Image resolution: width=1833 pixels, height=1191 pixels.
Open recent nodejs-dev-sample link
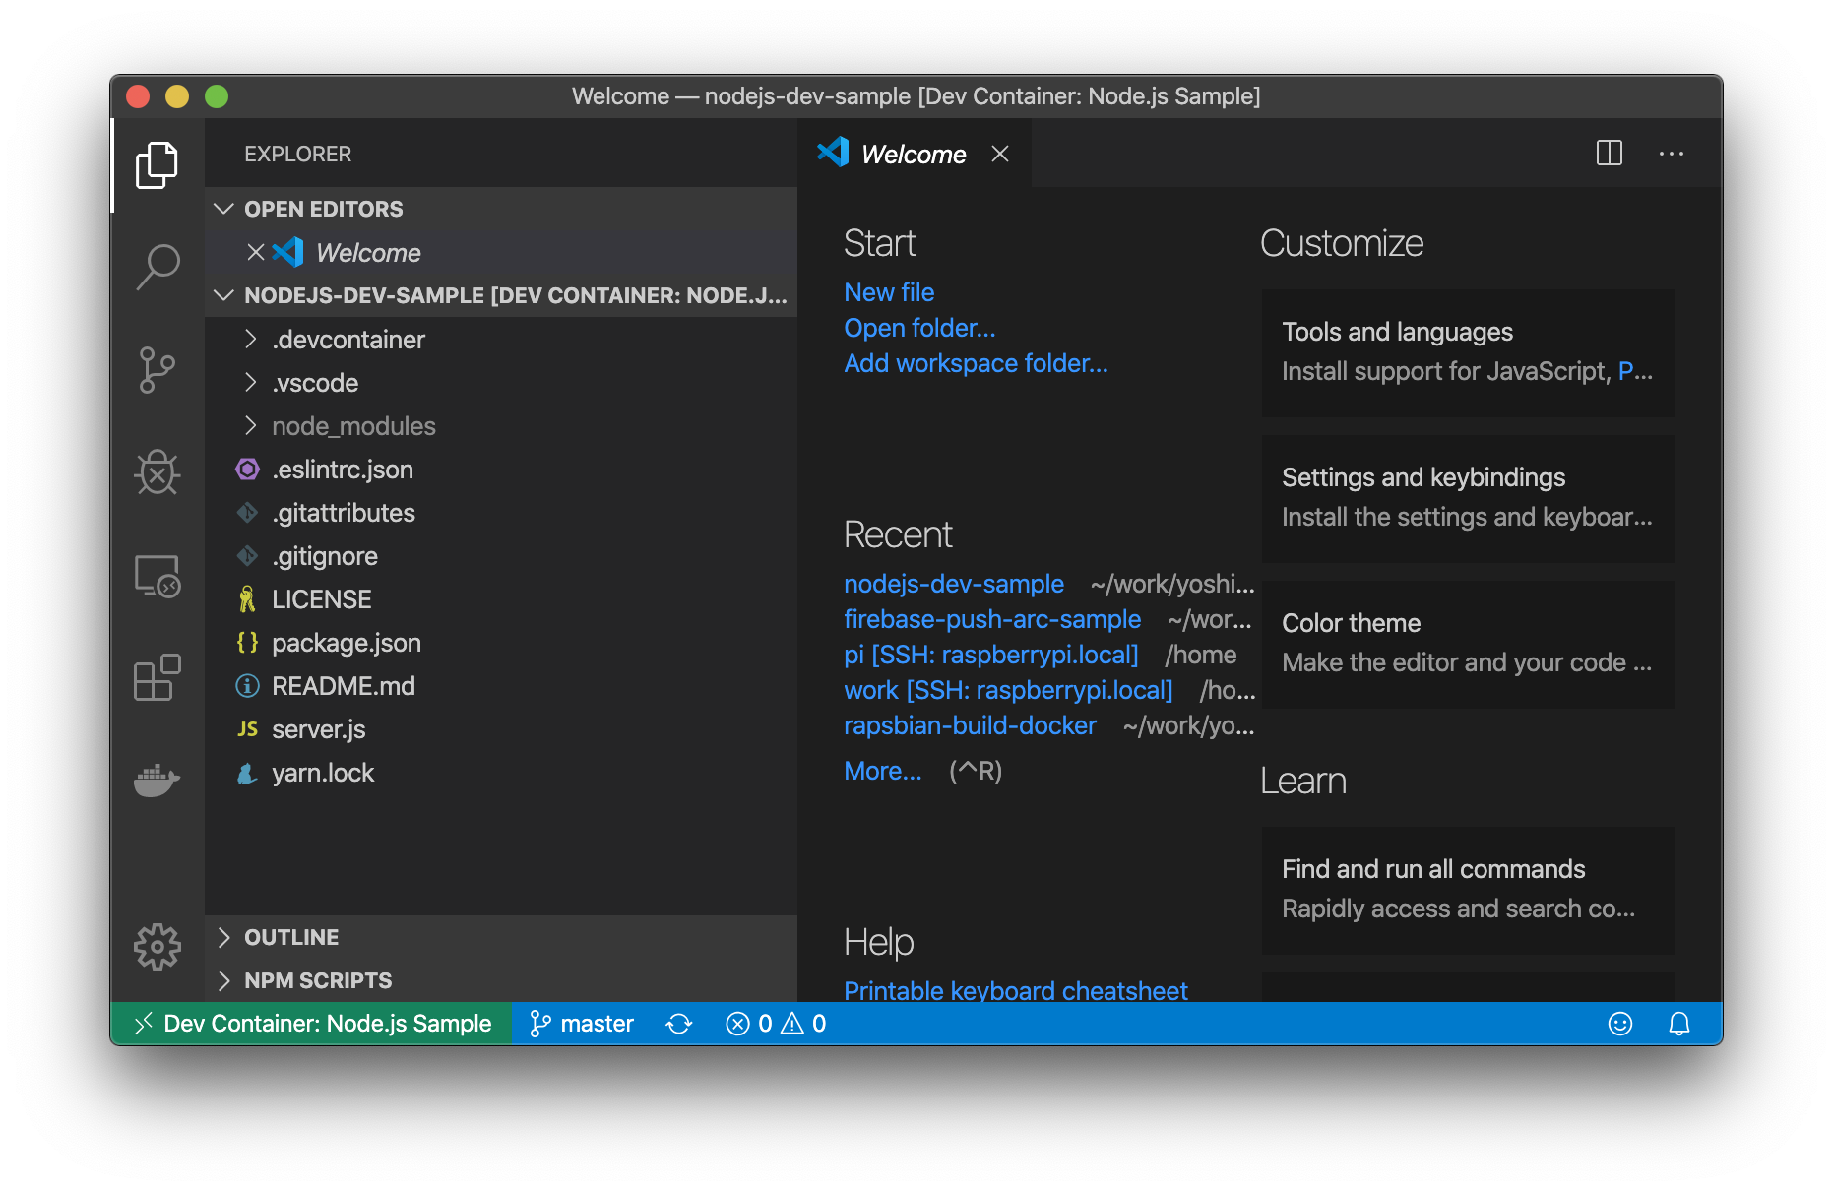(954, 584)
